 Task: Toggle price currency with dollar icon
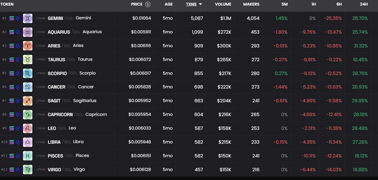click(x=148, y=4)
